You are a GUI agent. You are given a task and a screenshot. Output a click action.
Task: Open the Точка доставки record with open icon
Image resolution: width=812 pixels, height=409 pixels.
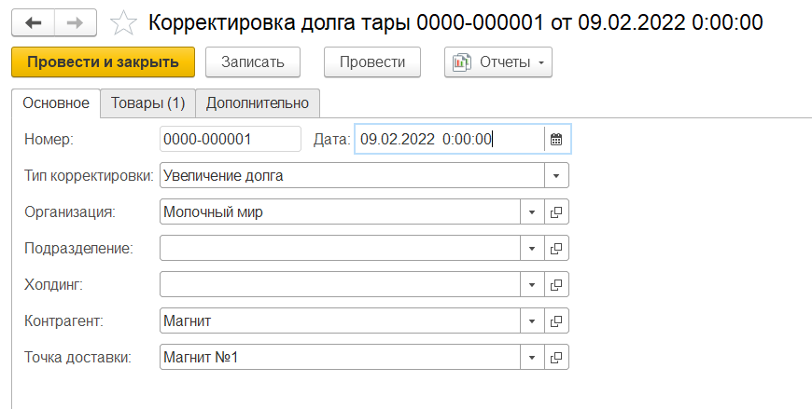[556, 357]
